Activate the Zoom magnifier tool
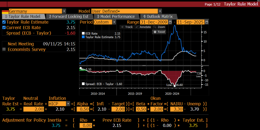Screen dimensions: 260x130 [159, 27]
